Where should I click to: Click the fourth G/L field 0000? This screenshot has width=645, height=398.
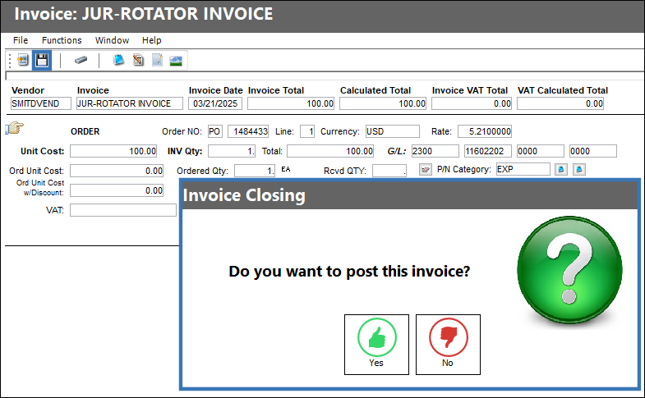pos(593,151)
